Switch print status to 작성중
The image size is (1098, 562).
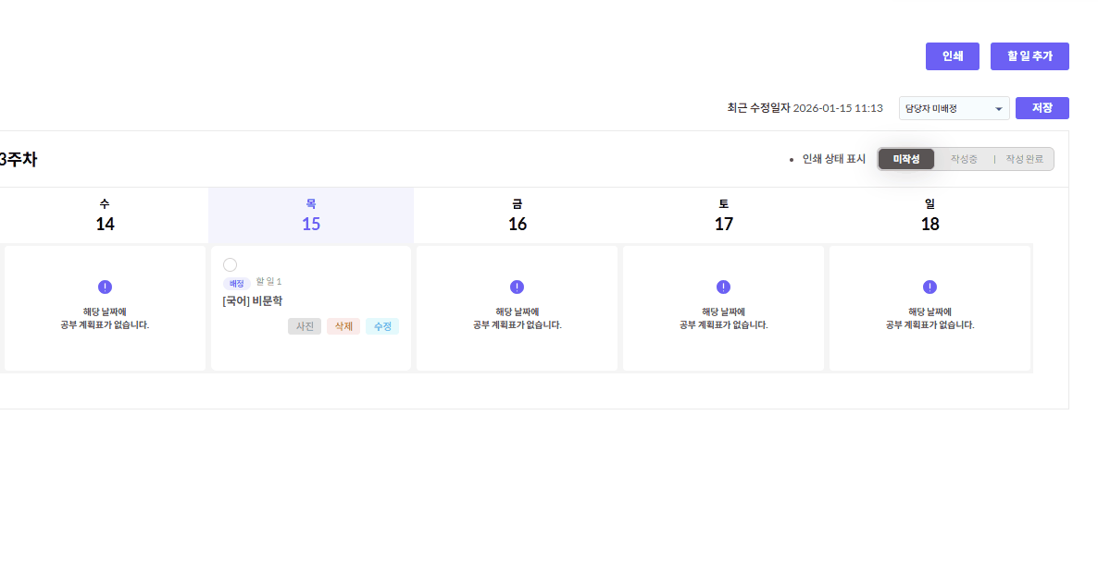(964, 159)
